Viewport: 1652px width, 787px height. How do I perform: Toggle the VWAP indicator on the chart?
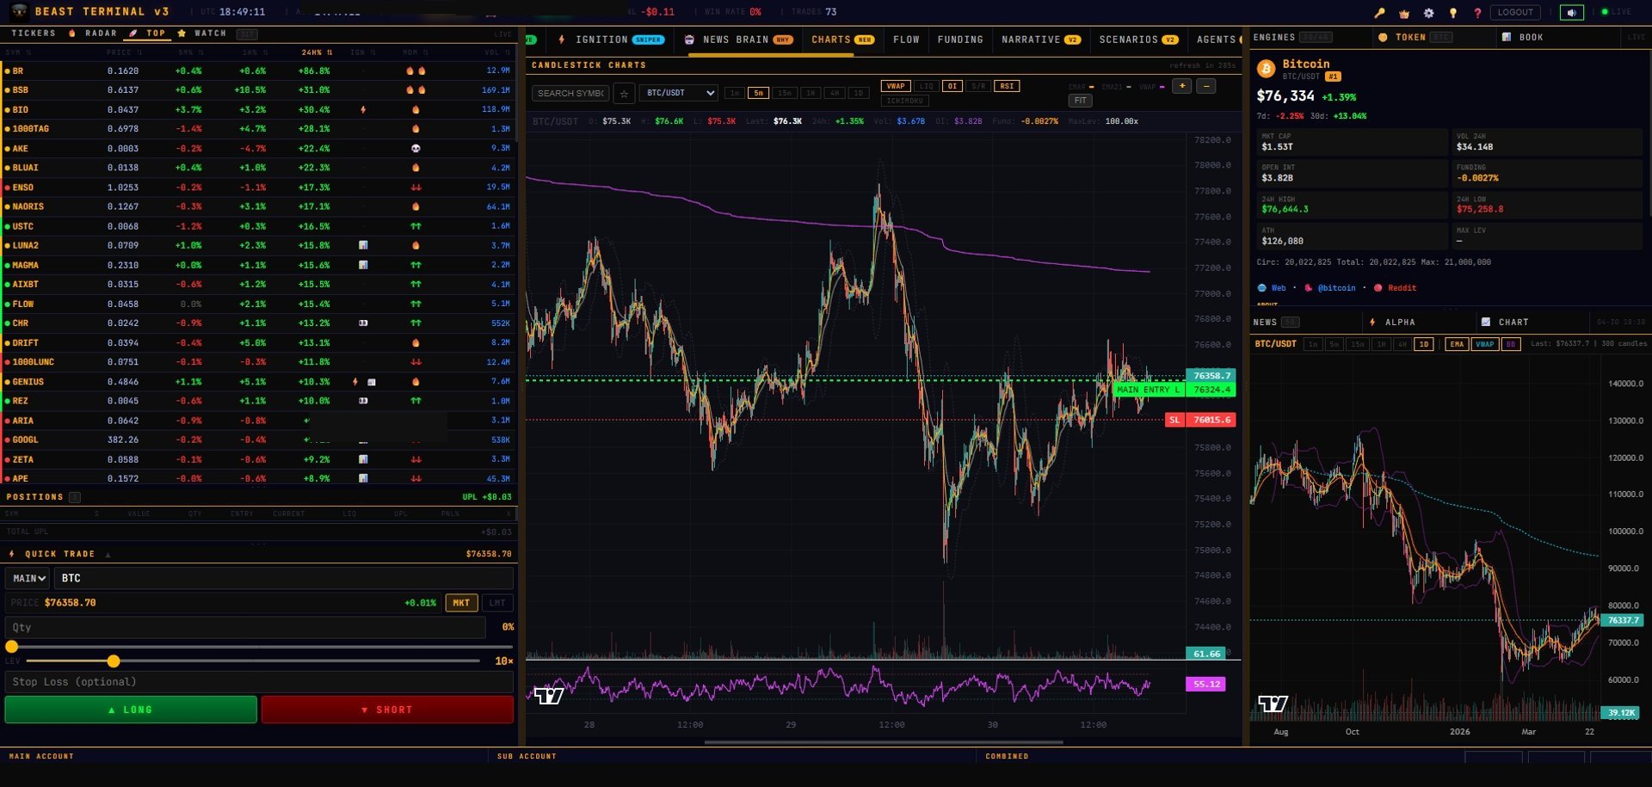pyautogui.click(x=896, y=86)
